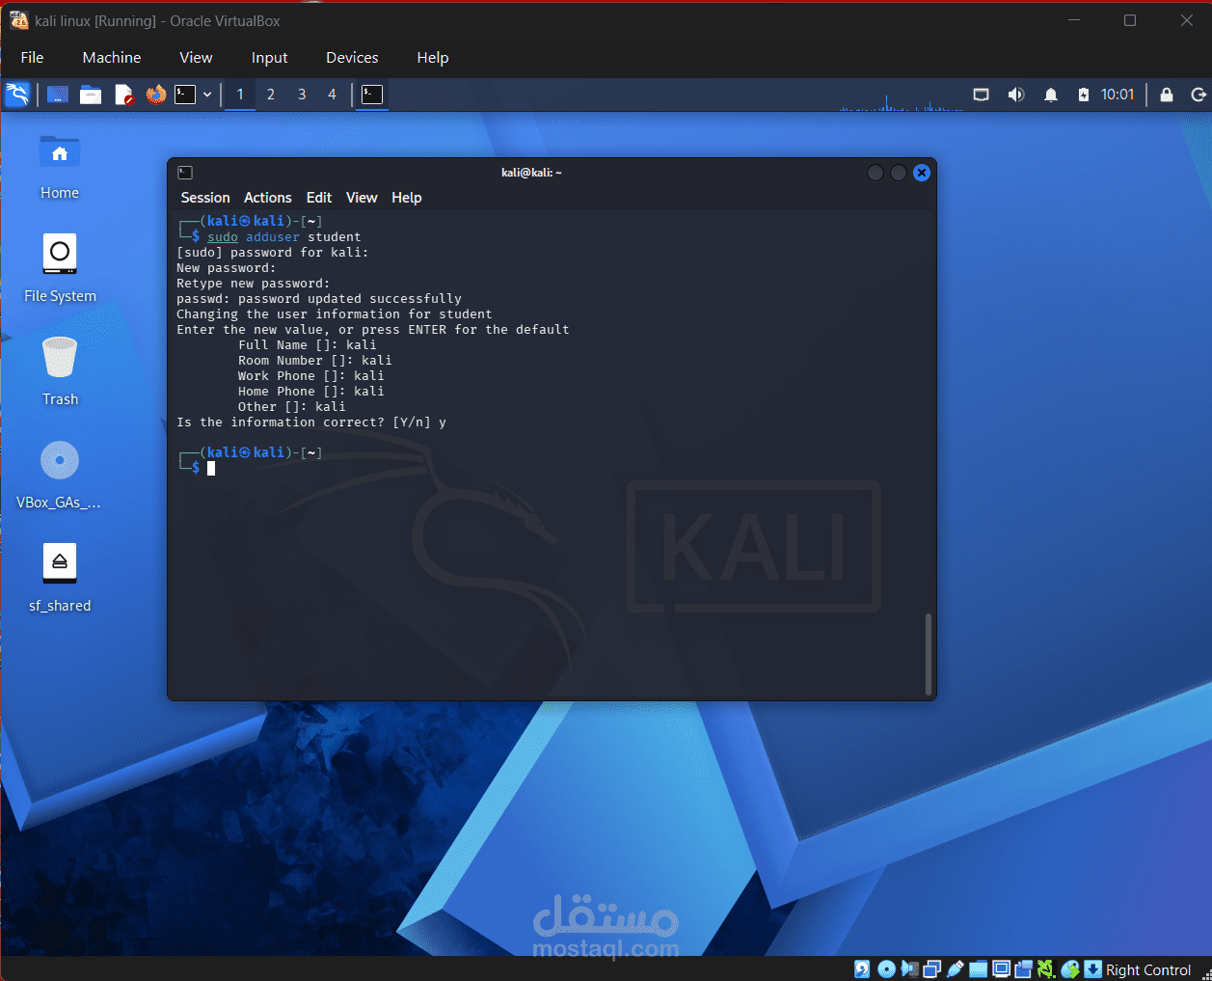Select the File System desktop icon

60,269
